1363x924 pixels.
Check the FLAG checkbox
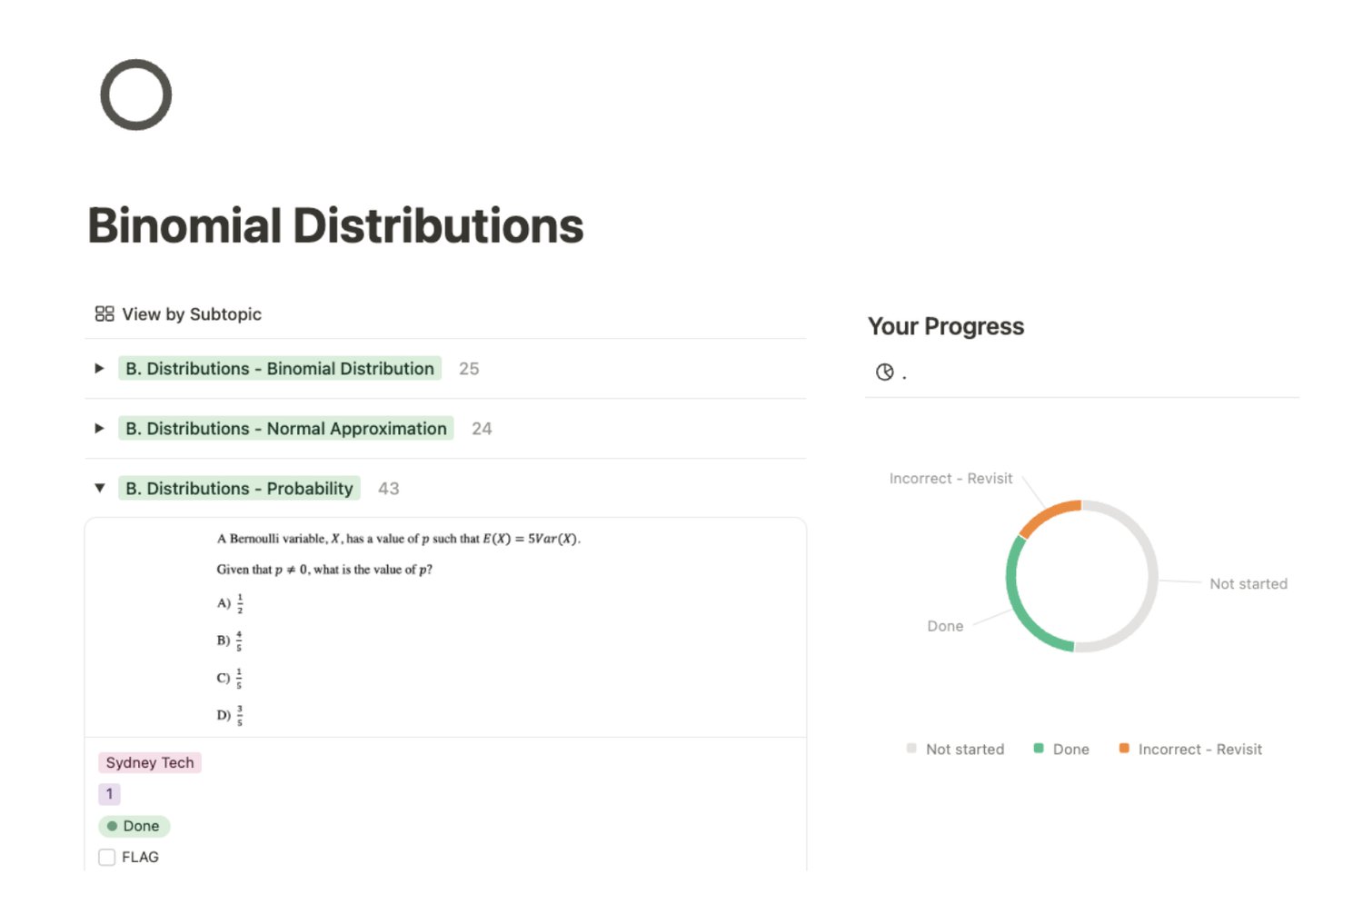[107, 858]
